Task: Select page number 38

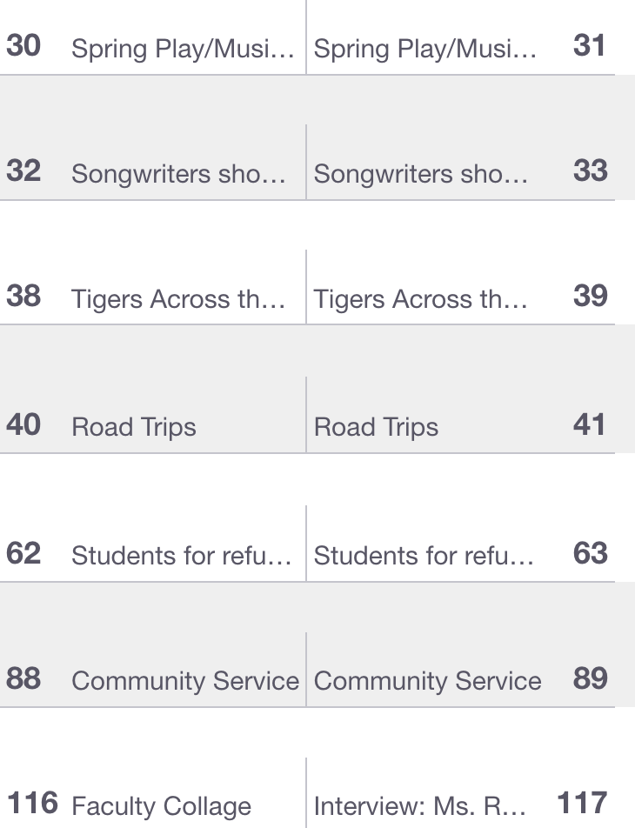Action: click(x=23, y=296)
